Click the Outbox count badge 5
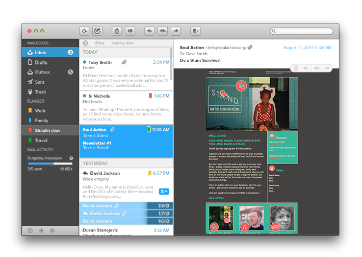Image resolution: width=362 pixels, height=257 pixels. (x=70, y=72)
